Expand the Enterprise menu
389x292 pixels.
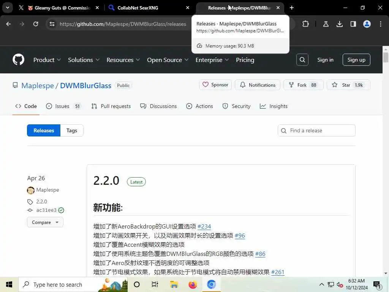click(212, 60)
